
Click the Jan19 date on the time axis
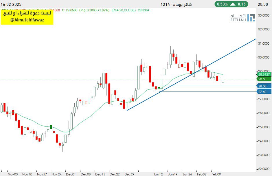coord(172,174)
